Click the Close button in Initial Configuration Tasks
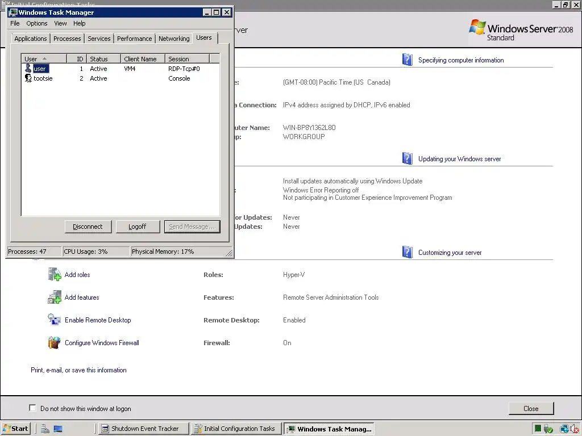582x436 pixels. [531, 408]
